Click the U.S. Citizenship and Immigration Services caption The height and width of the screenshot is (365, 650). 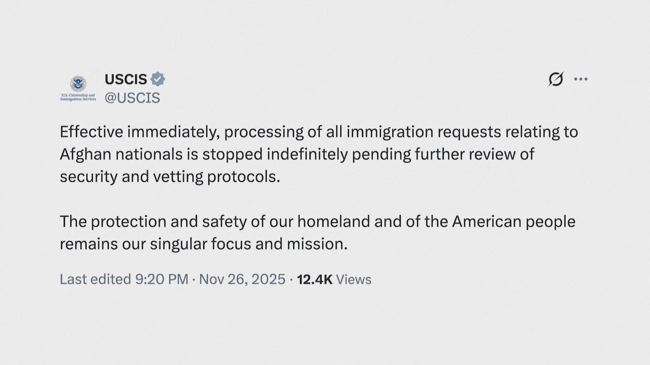tap(78, 97)
